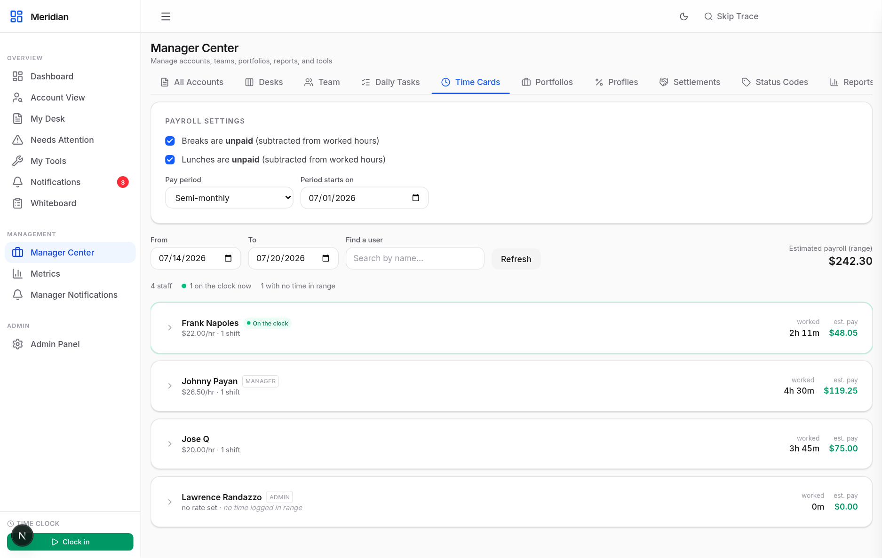Open the Team tab

(x=322, y=82)
